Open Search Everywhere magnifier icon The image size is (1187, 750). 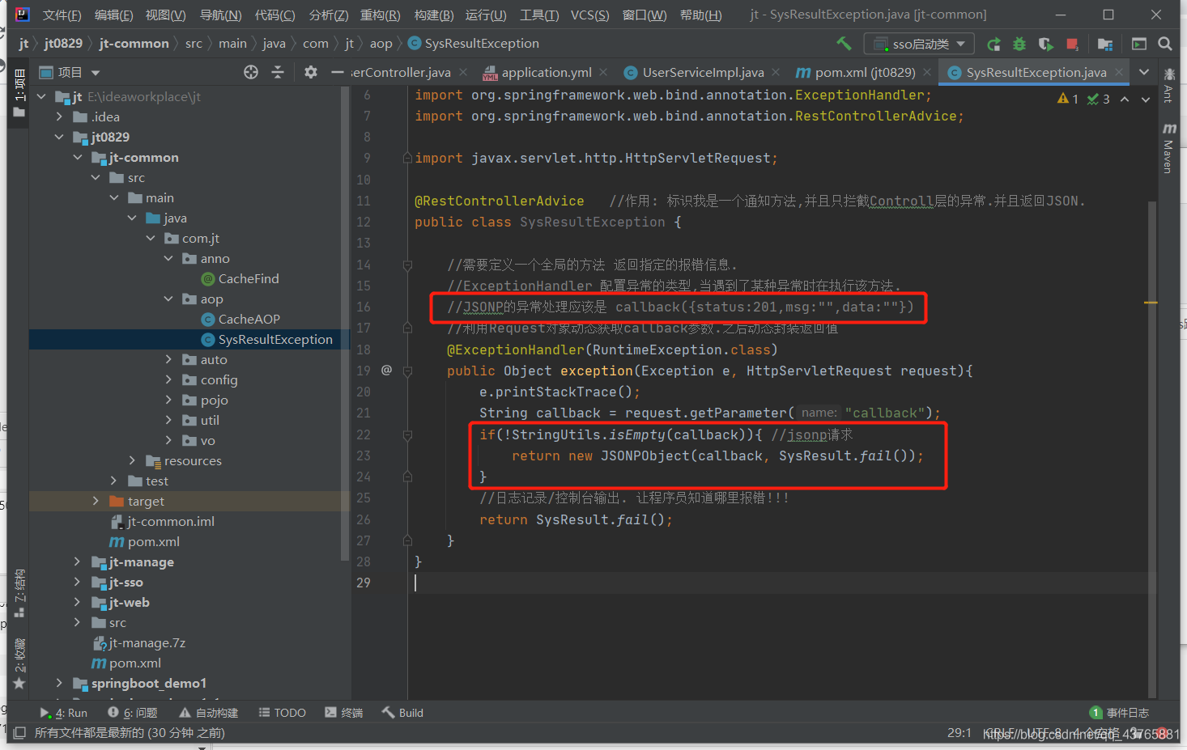tap(1165, 44)
